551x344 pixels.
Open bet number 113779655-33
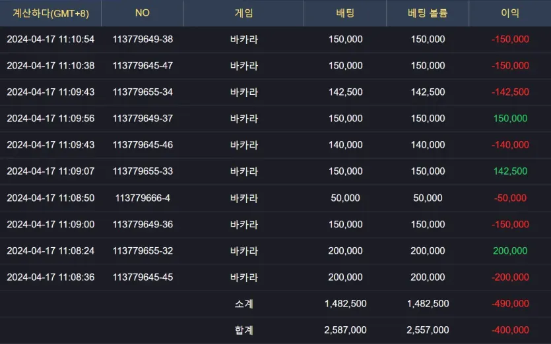click(143, 171)
